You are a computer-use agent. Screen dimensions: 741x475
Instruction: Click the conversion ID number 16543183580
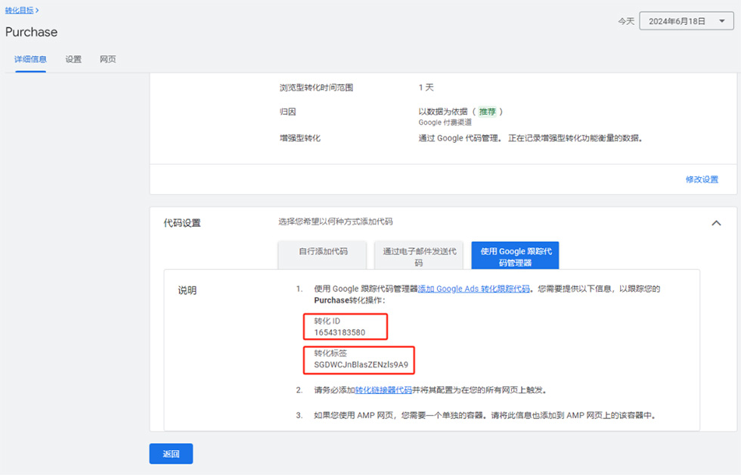339,332
